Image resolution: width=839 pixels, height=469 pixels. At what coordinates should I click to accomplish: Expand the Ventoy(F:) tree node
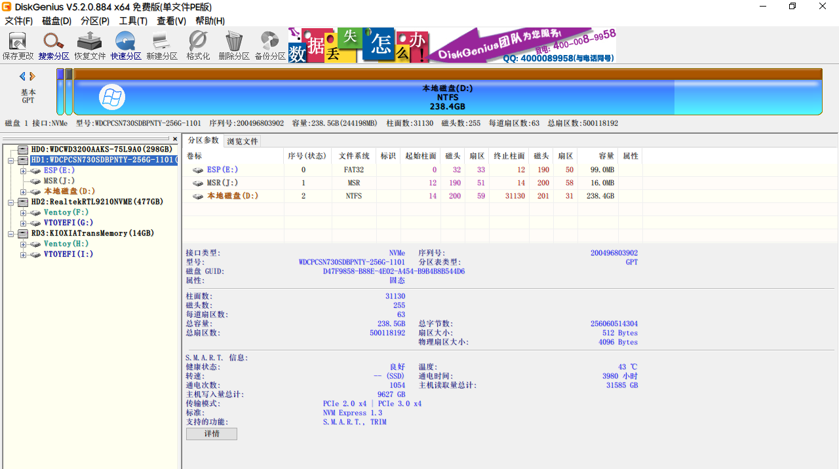point(23,212)
